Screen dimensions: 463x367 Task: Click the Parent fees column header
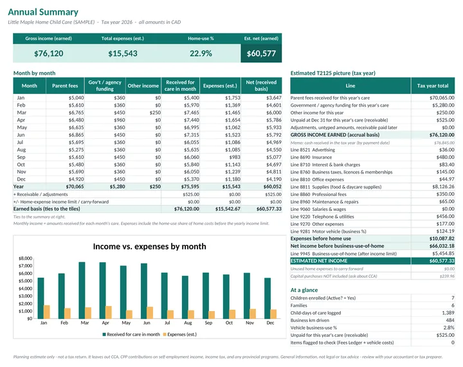tap(65, 85)
